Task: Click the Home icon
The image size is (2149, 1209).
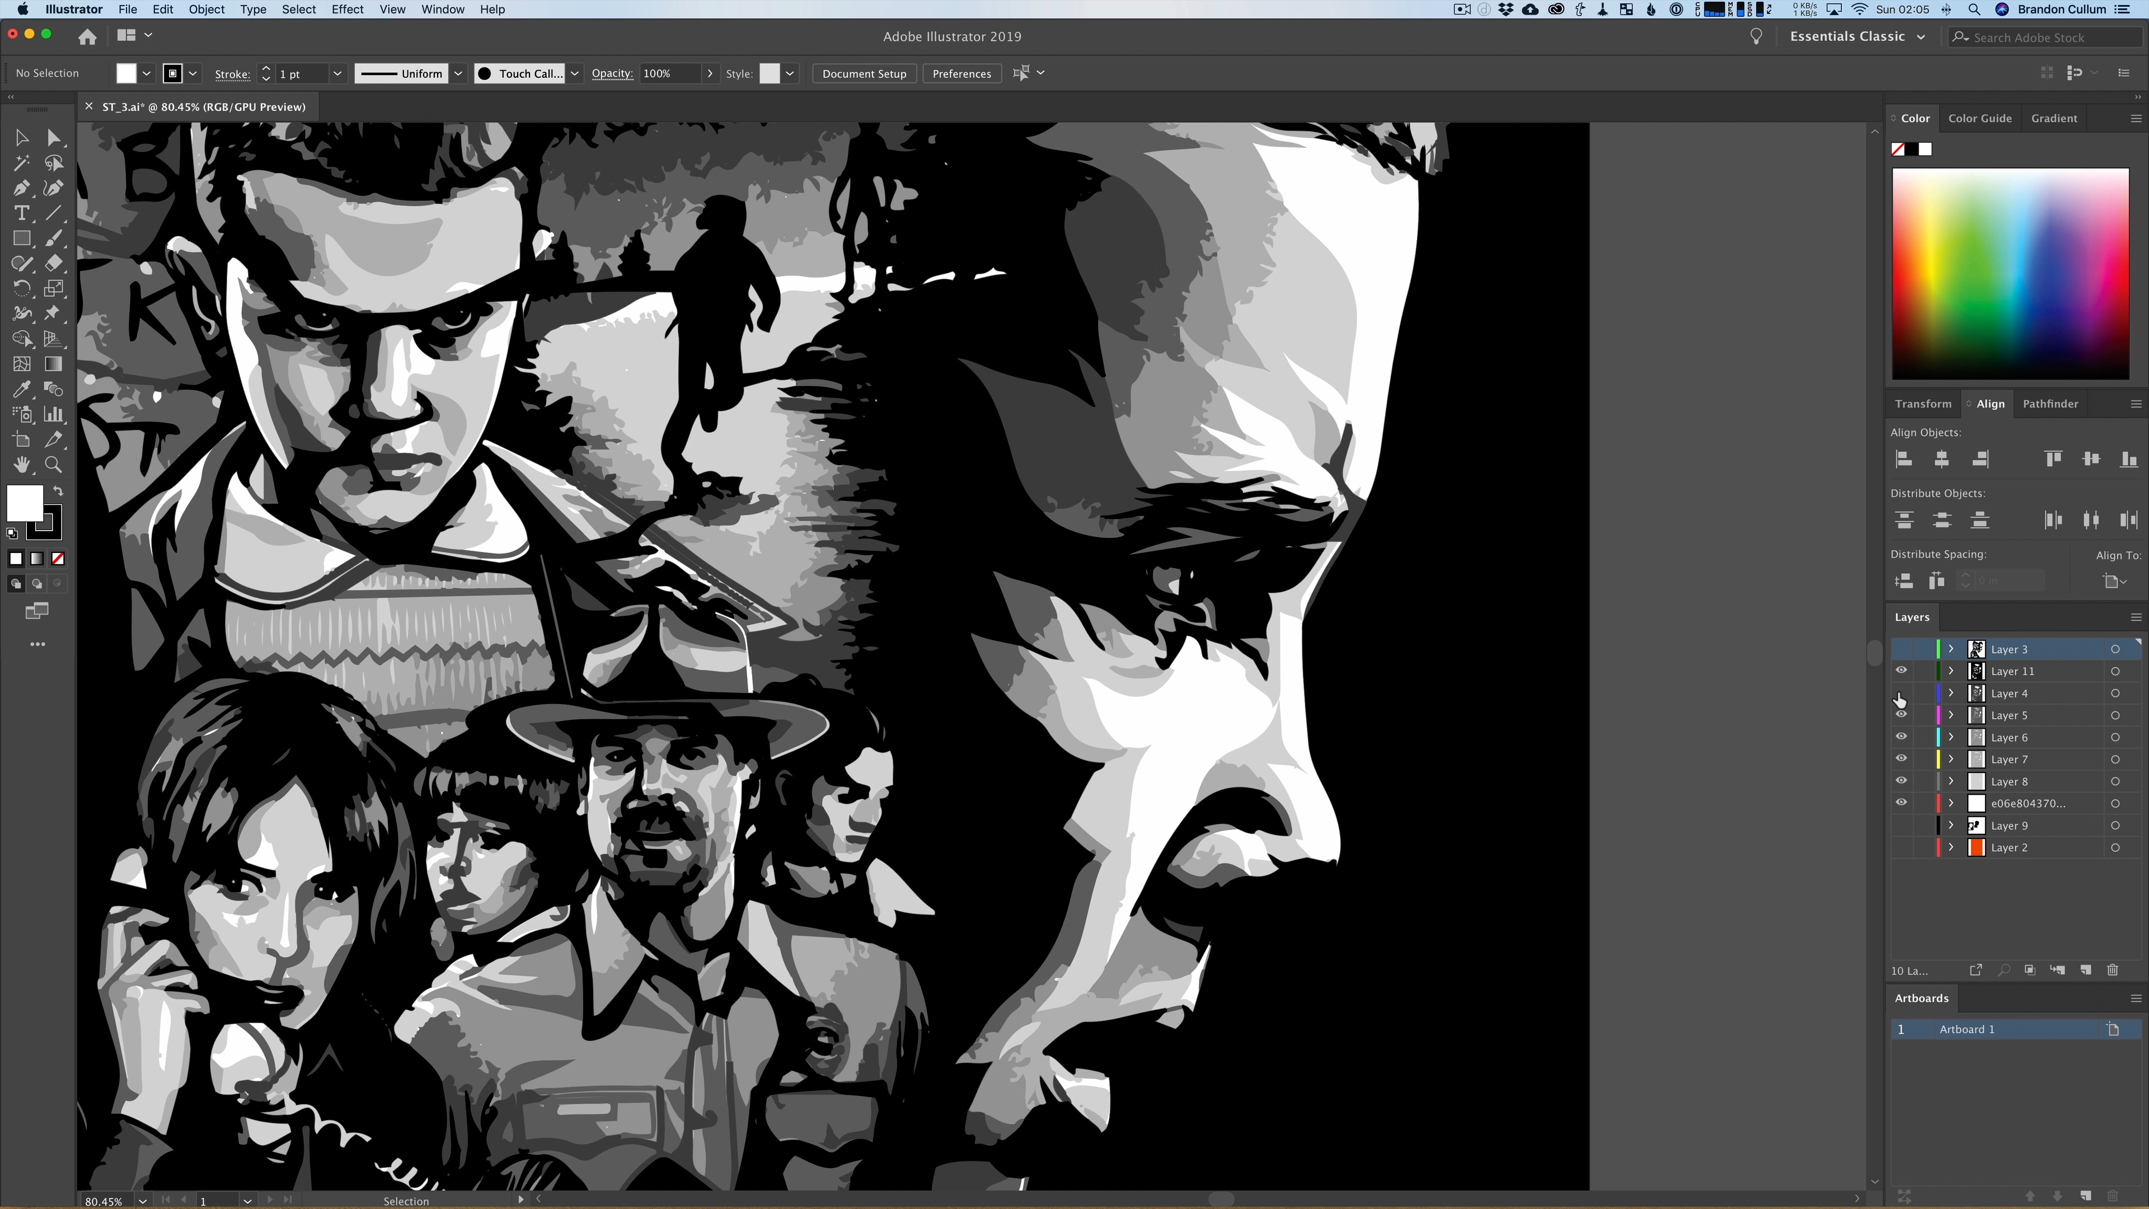Action: coord(87,37)
